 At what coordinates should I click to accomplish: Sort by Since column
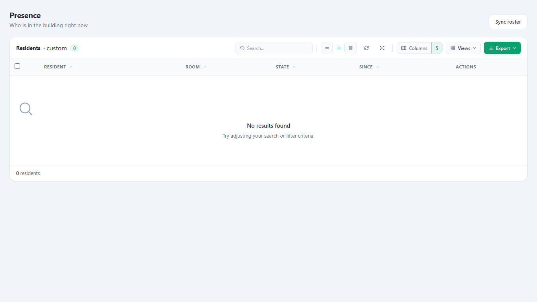369,67
